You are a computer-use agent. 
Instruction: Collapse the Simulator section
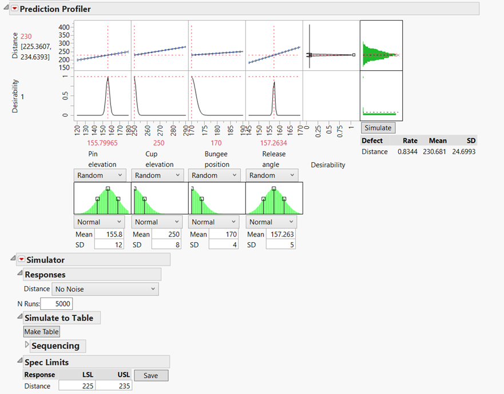[x=13, y=258]
